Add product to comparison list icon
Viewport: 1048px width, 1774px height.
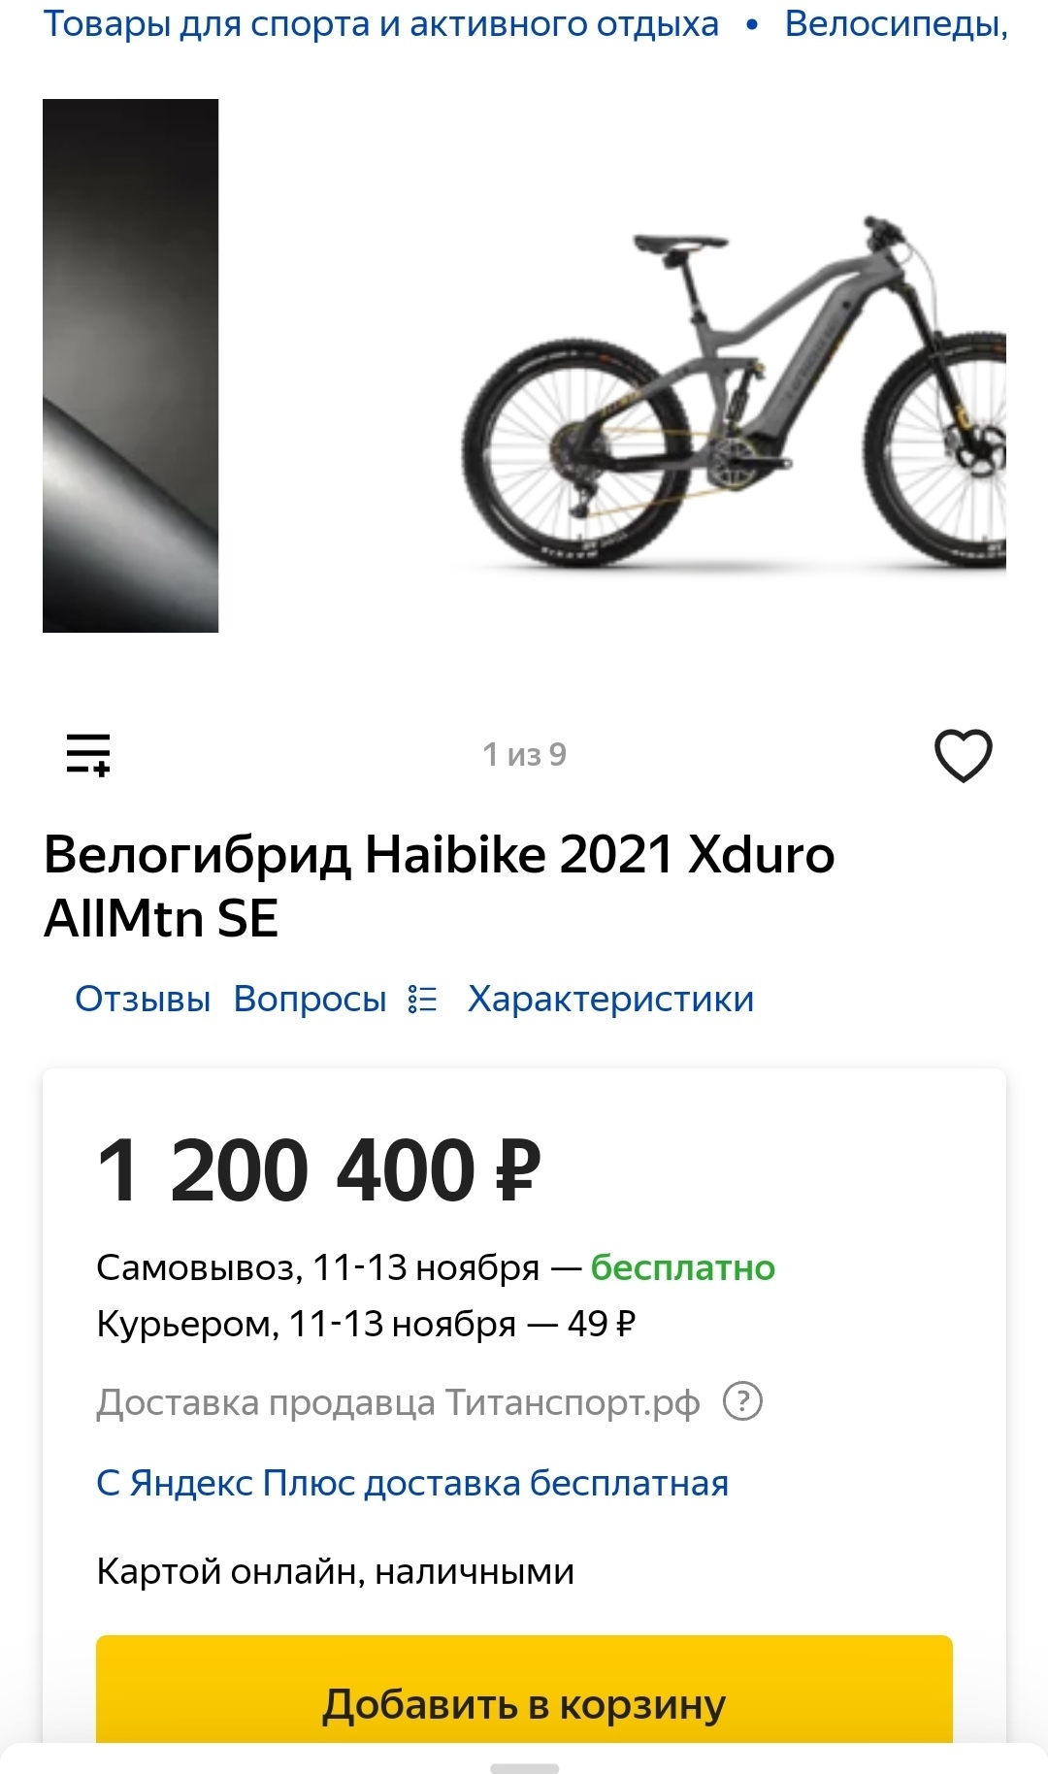tap(88, 754)
